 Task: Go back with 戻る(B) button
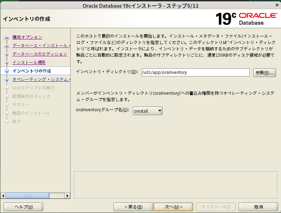point(133,207)
